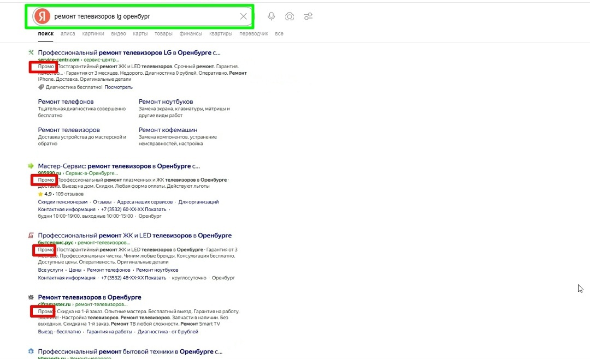Clear the search query with X
Viewport: 590px width, 359px height.
(x=244, y=16)
